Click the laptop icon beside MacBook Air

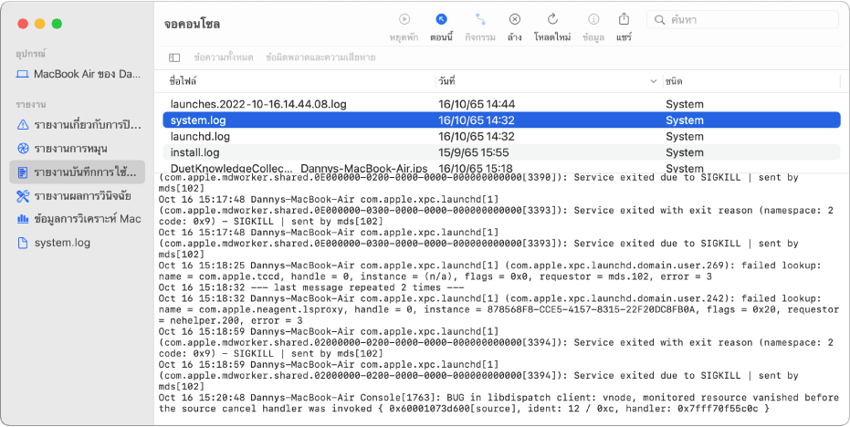point(22,74)
